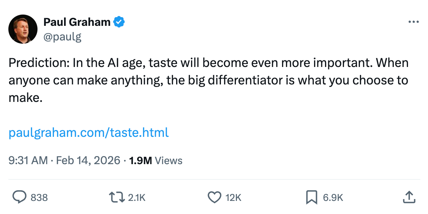Click the blue verified checkmark badge
The height and width of the screenshot is (214, 428).
[118, 22]
